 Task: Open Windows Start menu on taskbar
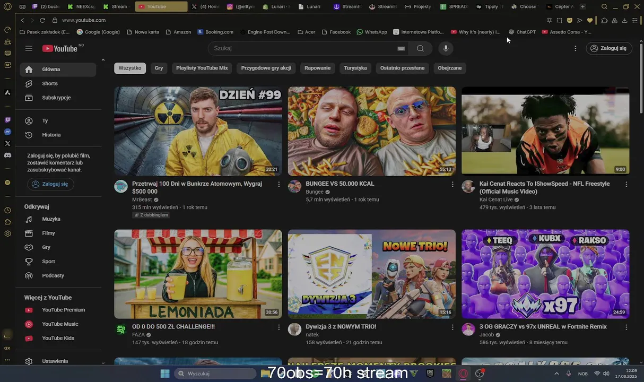[165, 374]
